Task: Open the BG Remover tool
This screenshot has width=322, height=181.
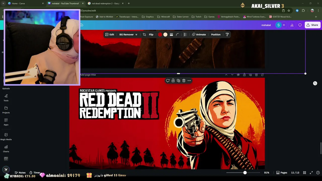Action: point(128,34)
